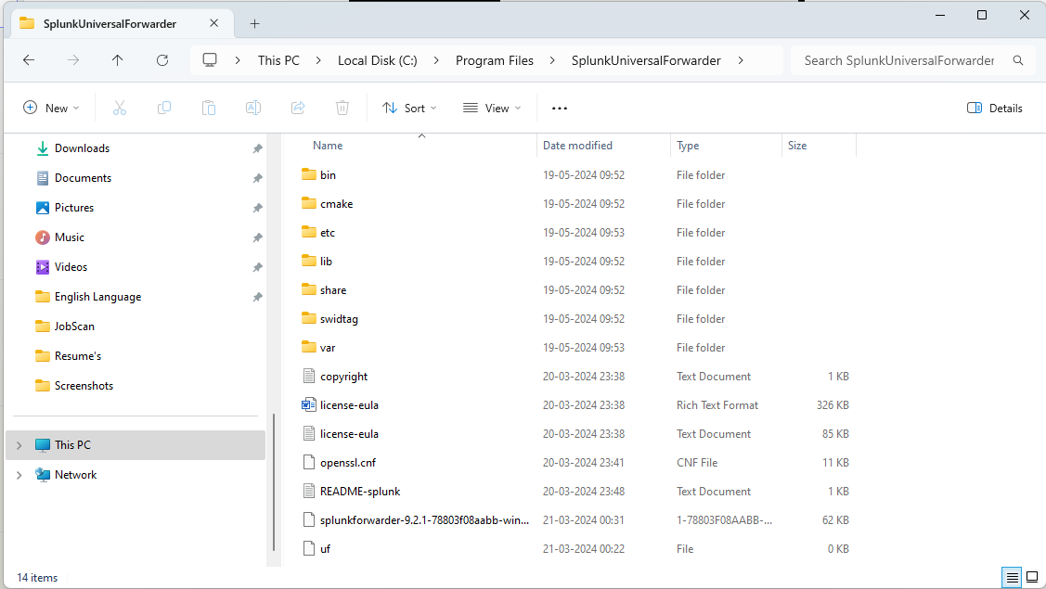Expand chevron after This PC breadcrumb
1046x589 pixels.
[x=318, y=60]
